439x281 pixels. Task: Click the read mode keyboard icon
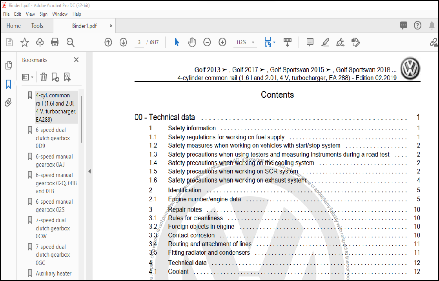coord(288,42)
